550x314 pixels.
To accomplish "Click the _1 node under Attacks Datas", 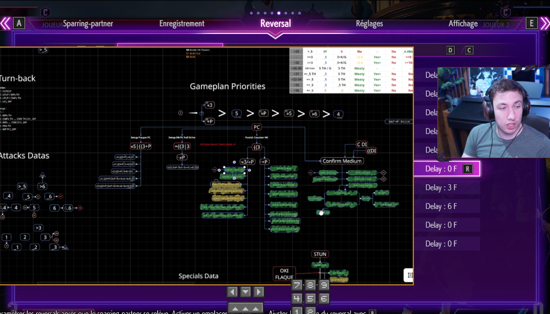I will point(17,247).
